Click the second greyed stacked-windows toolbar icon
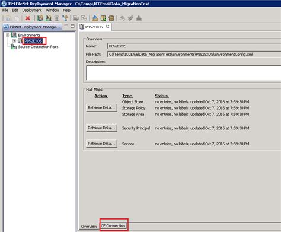This screenshot has width=281, height=232. pyautogui.click(x=84, y=18)
